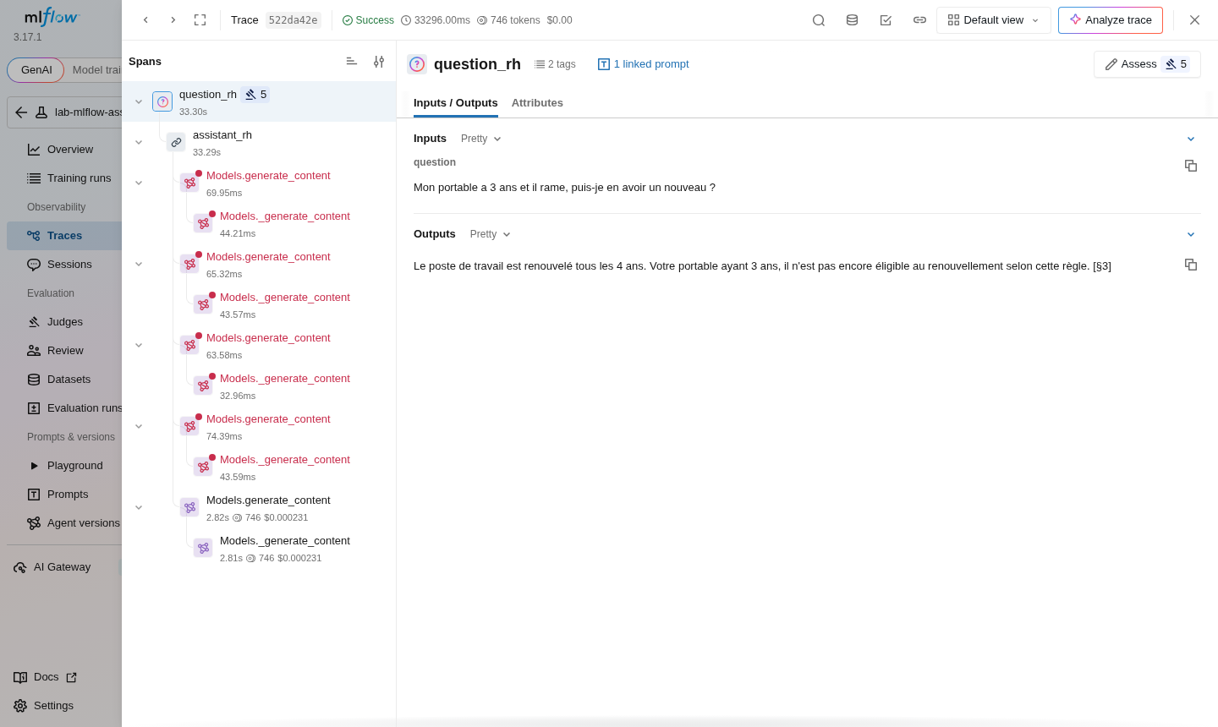This screenshot has height=727, width=1218.
Task: Collapse Models.generate_content 63.58ms span
Action: (139, 345)
